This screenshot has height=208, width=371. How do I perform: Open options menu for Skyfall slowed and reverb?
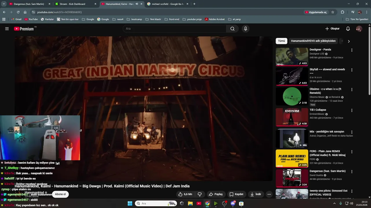(x=352, y=70)
